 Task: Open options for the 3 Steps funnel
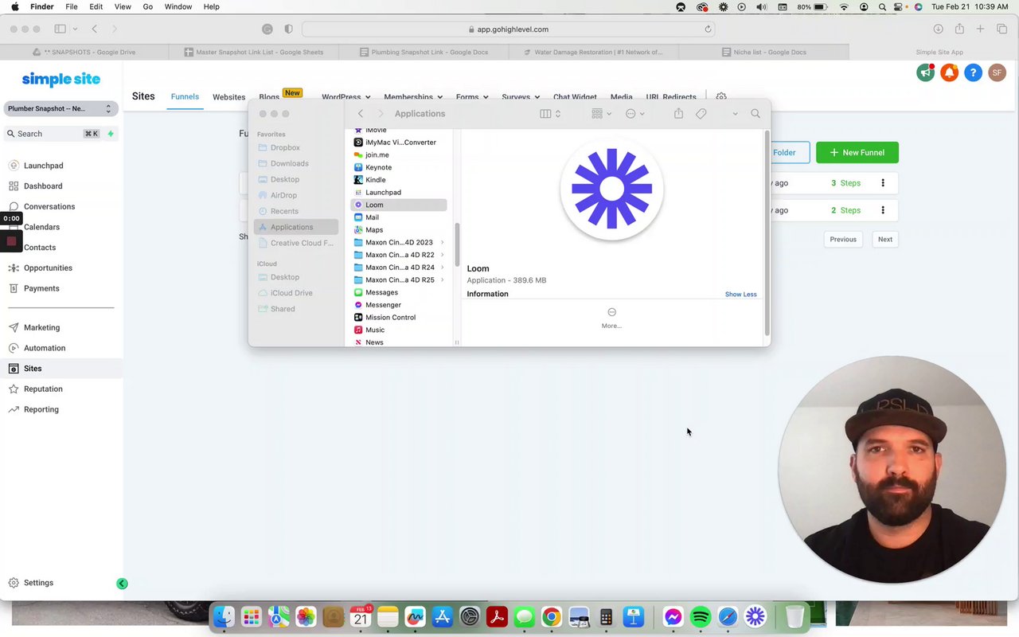[x=882, y=183]
